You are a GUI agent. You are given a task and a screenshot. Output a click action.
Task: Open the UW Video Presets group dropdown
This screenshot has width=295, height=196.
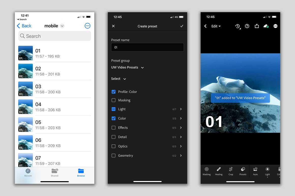pos(127,68)
